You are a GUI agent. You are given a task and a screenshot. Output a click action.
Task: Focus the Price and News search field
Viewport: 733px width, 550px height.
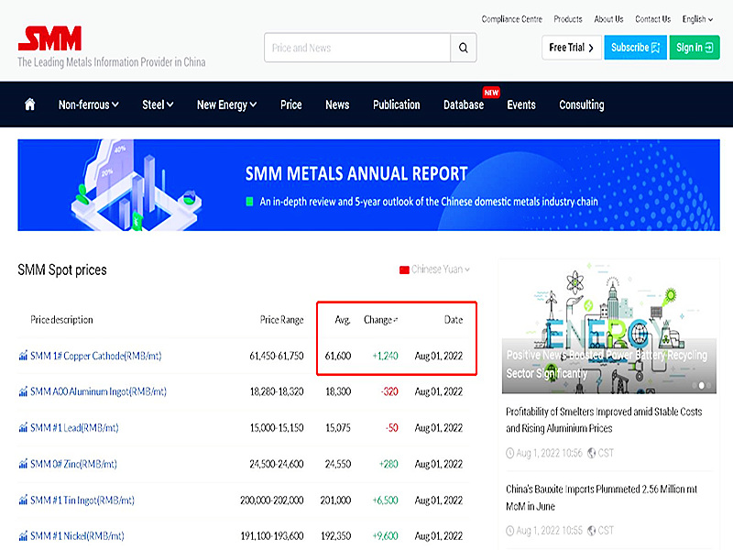tap(357, 48)
